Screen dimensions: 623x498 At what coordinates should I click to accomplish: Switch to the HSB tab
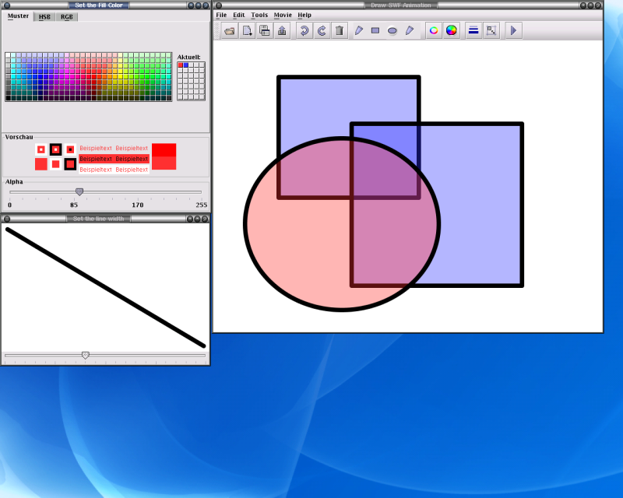click(x=45, y=16)
